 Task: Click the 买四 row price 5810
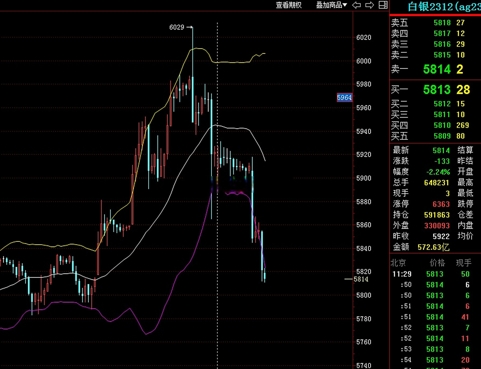(x=442, y=125)
